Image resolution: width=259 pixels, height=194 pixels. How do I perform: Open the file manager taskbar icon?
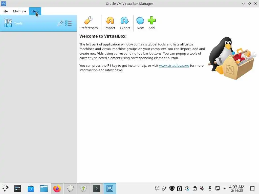(44, 188)
